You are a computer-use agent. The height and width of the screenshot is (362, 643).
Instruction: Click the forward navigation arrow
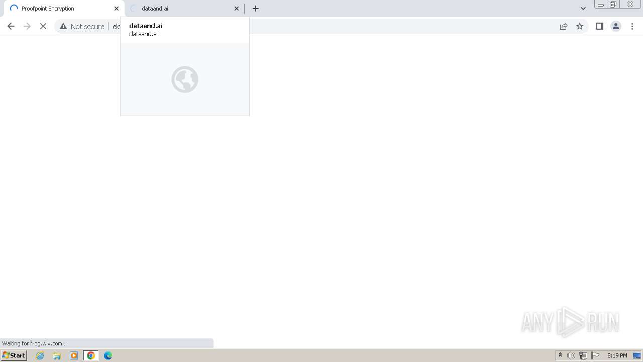27,26
